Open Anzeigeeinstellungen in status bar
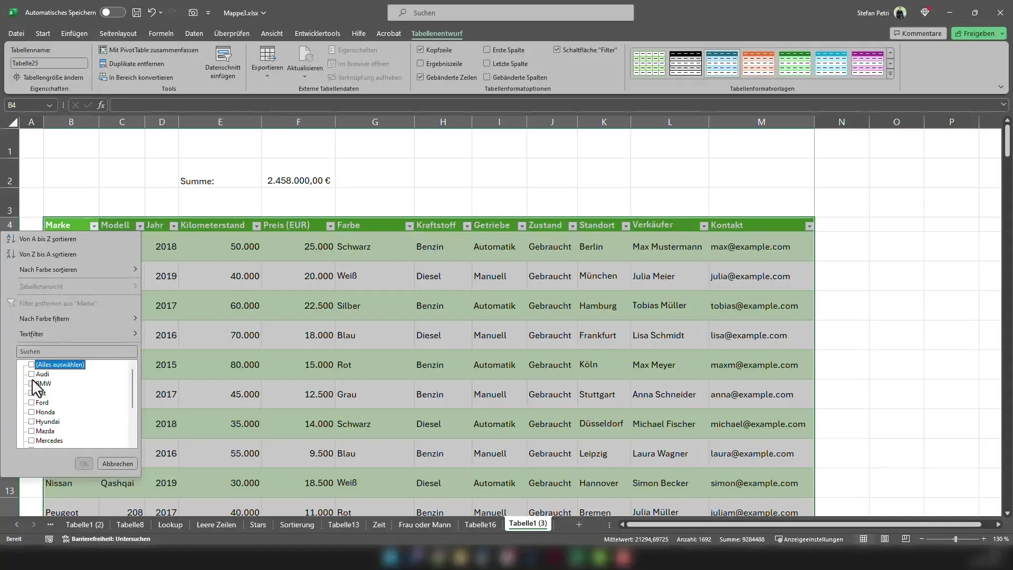1013x570 pixels. coord(809,539)
